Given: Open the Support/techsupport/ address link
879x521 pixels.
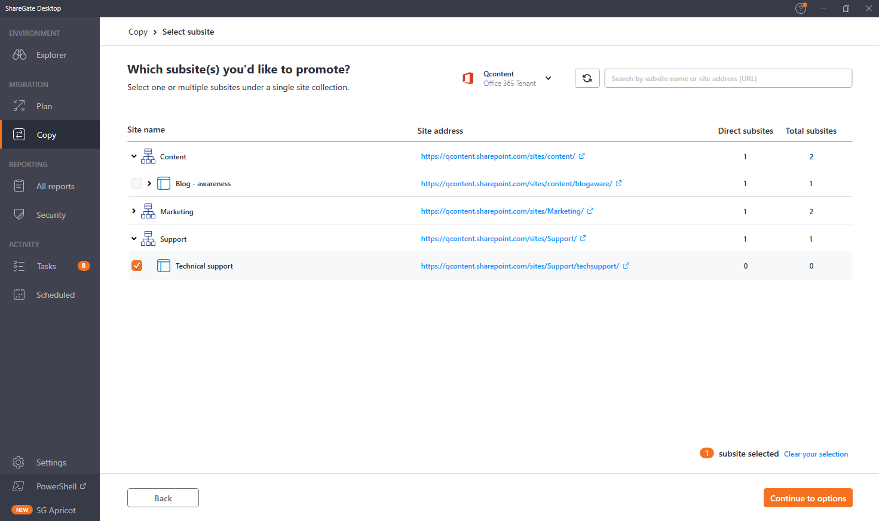Looking at the screenshot, I should point(520,266).
